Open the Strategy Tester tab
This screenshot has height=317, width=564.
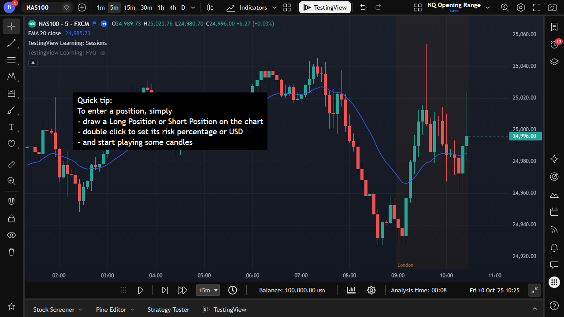[x=168, y=310]
